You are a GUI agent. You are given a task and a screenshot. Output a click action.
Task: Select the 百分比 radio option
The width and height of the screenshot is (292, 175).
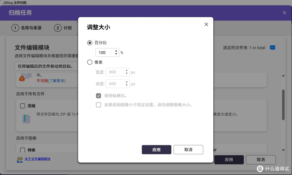point(89,43)
